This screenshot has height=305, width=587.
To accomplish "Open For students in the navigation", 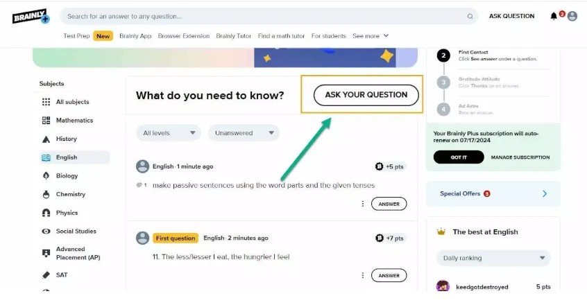I will [329, 36].
